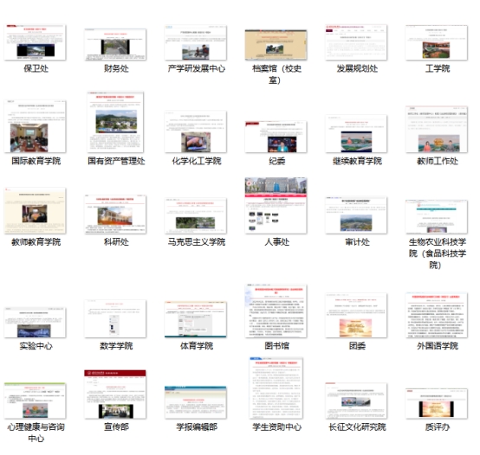Select the 图书馆 file icon

pos(276,311)
